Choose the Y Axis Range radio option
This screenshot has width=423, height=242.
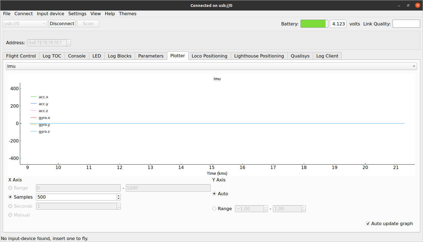214,209
